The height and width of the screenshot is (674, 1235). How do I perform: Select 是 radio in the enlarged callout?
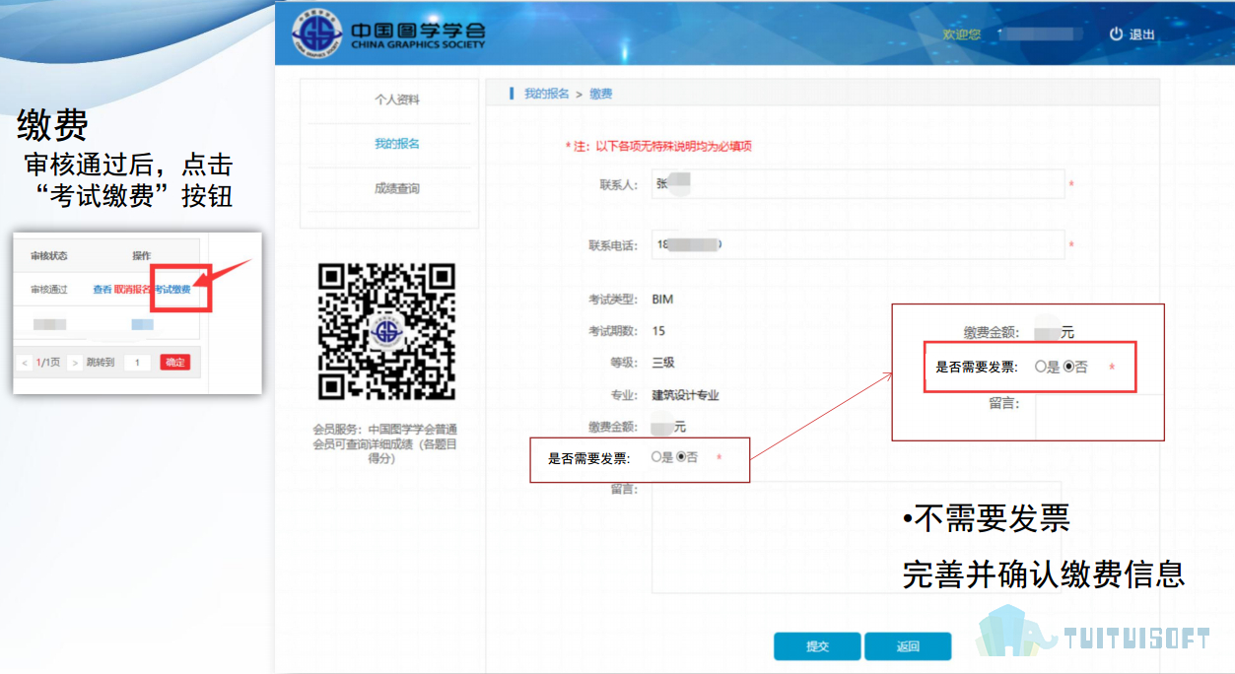(x=1041, y=367)
